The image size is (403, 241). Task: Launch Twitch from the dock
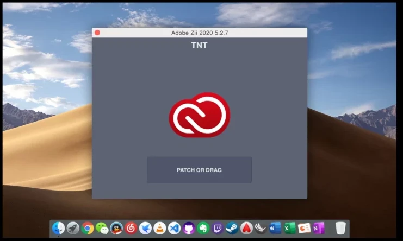pyautogui.click(x=218, y=229)
